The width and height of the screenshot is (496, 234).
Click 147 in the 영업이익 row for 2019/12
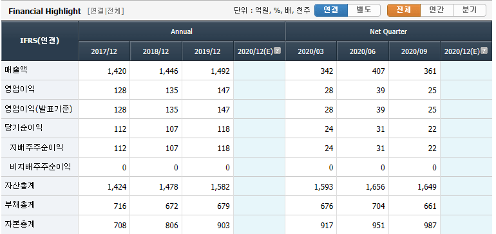tap(224, 90)
